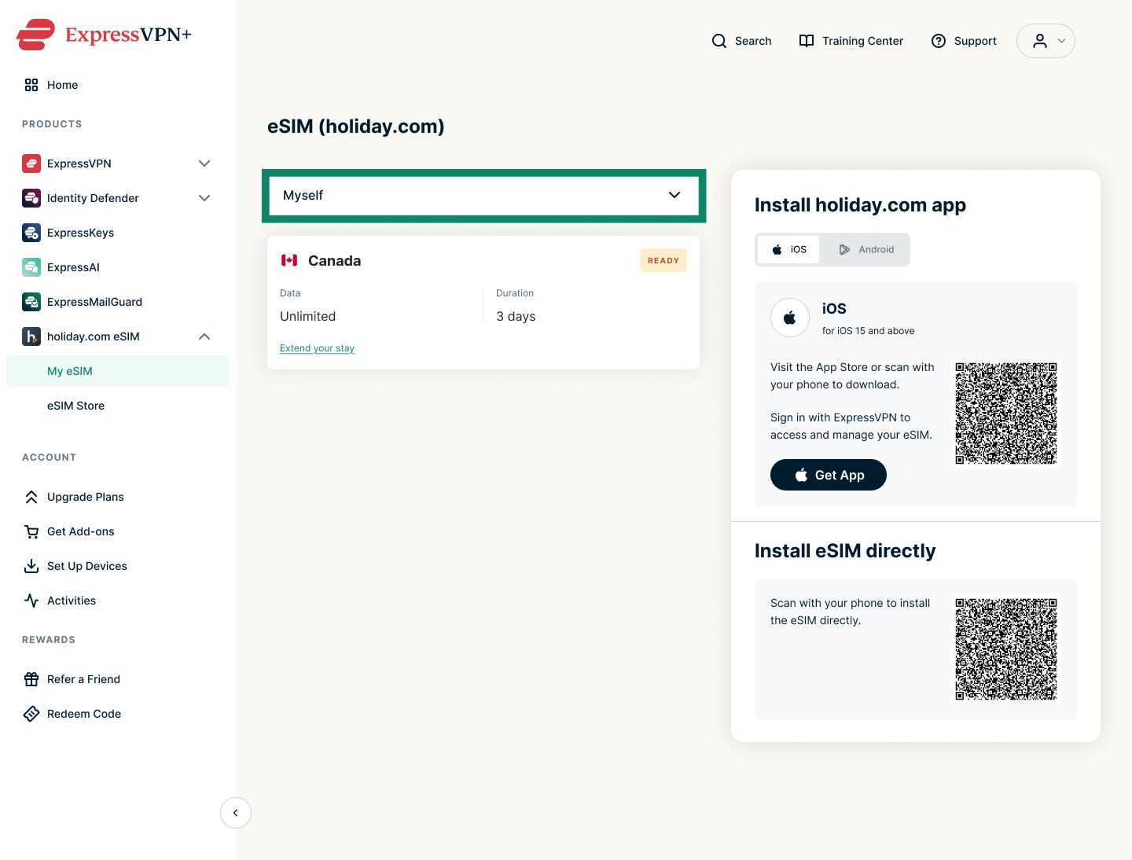The height and width of the screenshot is (860, 1132).
Task: Click the Install holiday.com app heading
Action: pos(860,205)
